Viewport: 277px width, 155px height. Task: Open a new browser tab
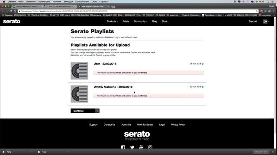(113, 7)
